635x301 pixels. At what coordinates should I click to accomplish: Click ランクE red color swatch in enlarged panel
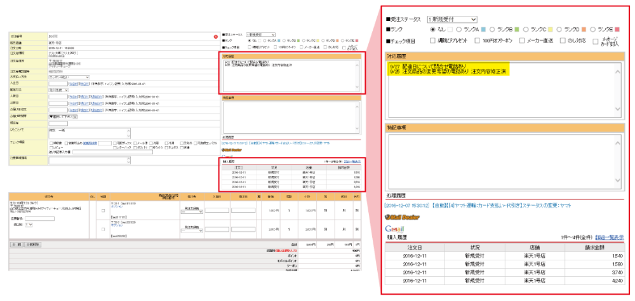[x=617, y=30]
